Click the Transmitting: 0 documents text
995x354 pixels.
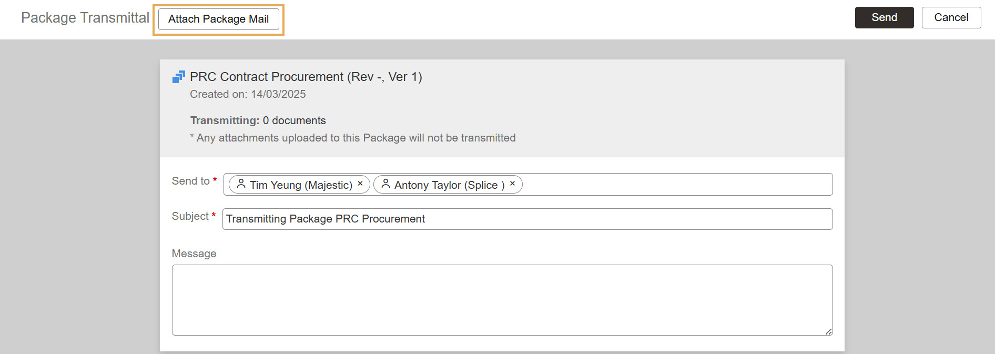258,120
